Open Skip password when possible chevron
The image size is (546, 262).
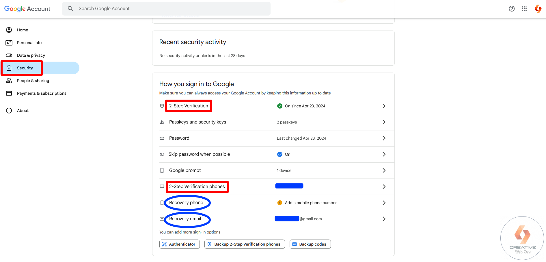coord(384,154)
